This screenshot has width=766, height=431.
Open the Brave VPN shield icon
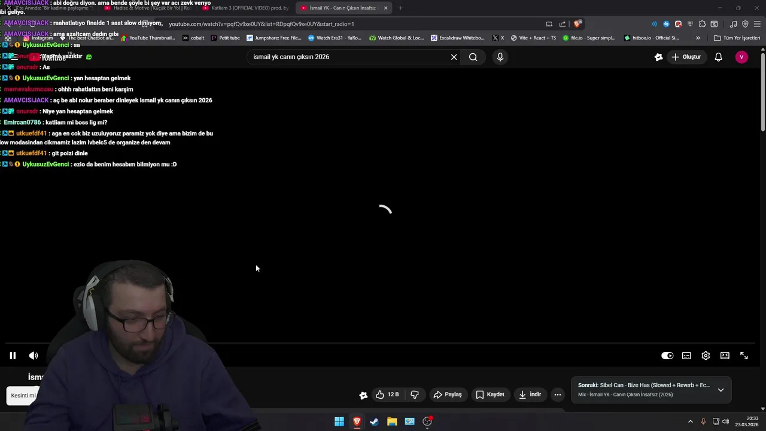click(745, 24)
